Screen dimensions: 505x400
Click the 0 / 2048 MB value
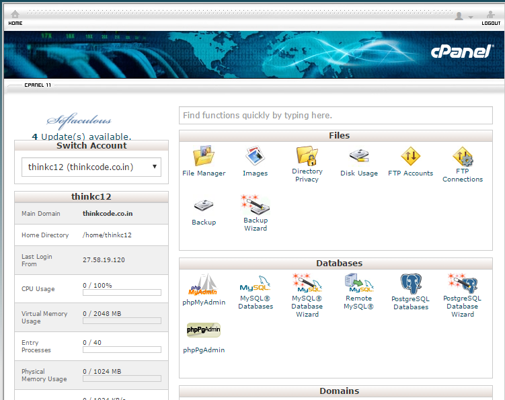point(102,314)
